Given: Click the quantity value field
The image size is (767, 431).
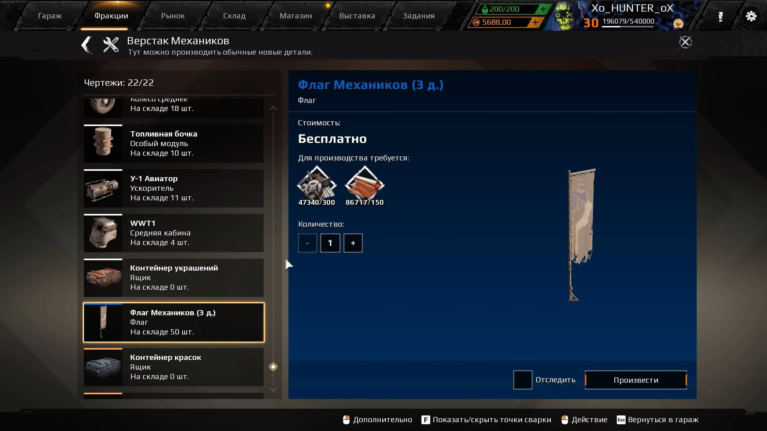Looking at the screenshot, I should [330, 243].
